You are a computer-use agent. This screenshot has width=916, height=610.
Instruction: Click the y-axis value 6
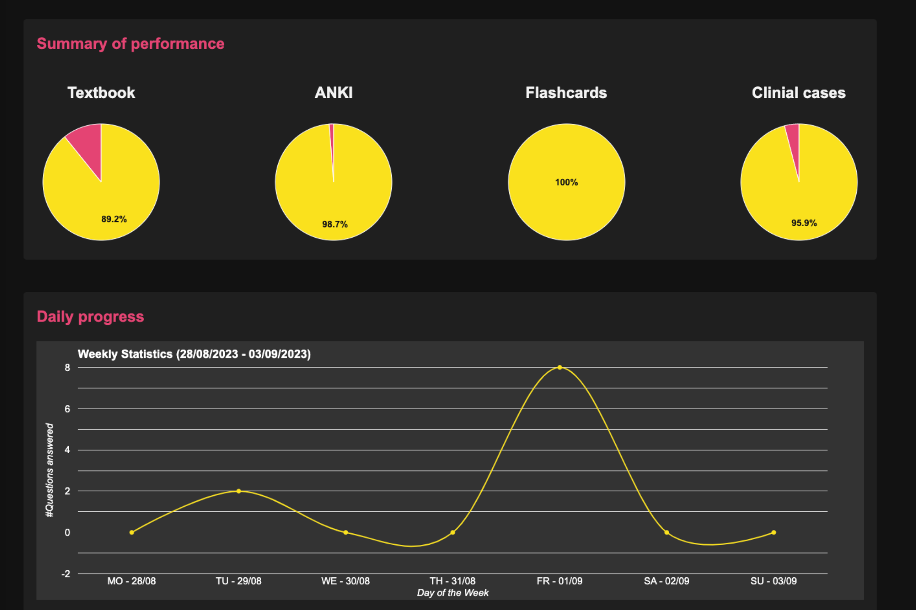pyautogui.click(x=67, y=409)
